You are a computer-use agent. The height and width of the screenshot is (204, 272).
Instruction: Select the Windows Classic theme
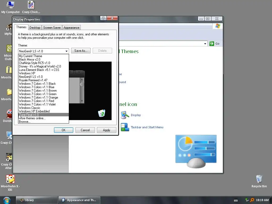click(44, 108)
